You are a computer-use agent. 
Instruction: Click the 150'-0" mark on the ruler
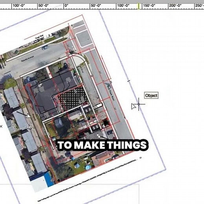(149, 5)
